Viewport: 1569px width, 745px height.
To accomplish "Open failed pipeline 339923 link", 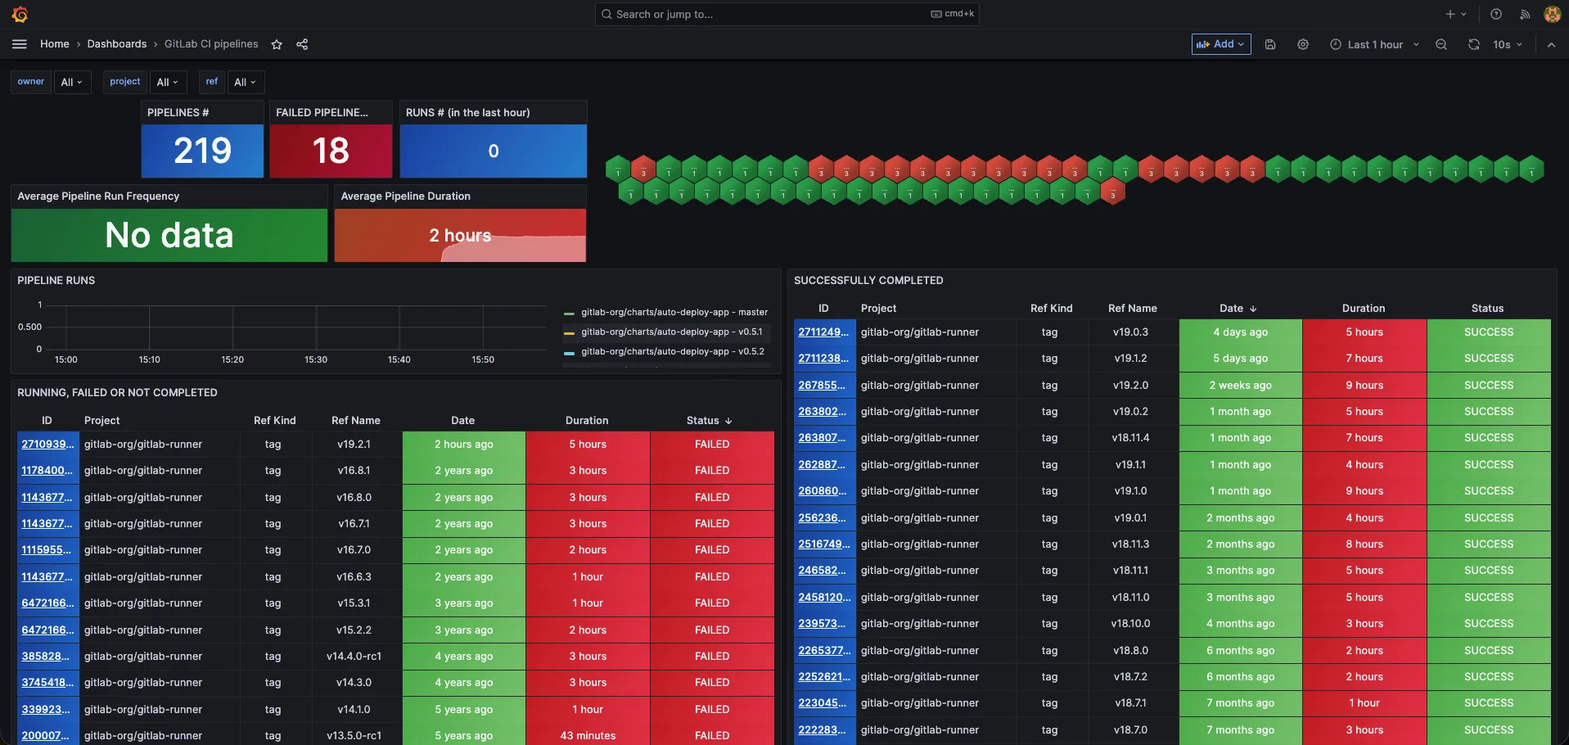I will 46,709.
